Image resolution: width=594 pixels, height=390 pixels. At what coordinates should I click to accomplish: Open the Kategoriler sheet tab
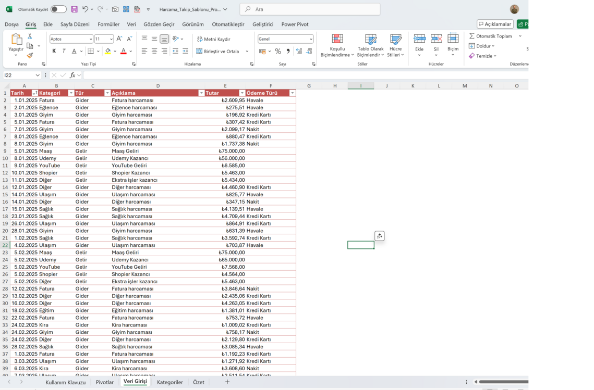(x=169, y=382)
